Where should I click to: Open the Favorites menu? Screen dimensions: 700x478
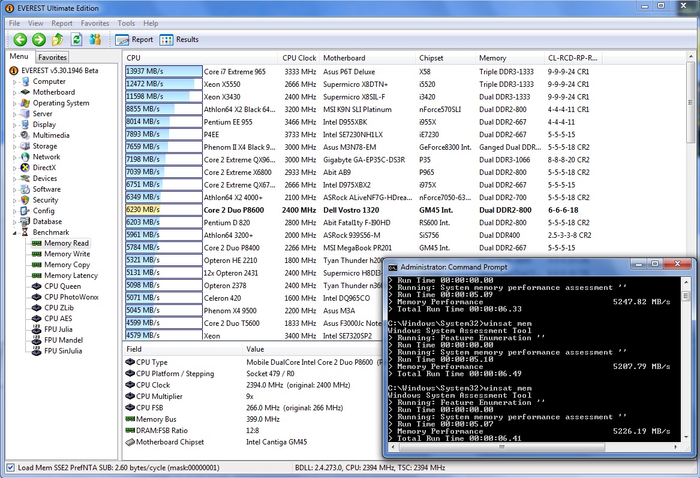tap(95, 23)
